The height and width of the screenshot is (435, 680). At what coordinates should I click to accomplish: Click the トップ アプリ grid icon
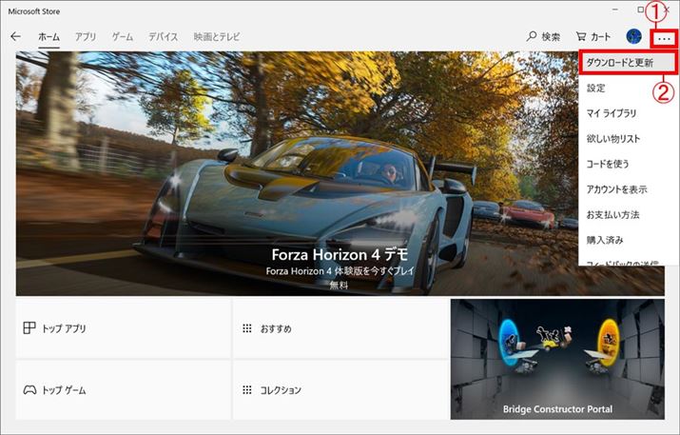(x=29, y=327)
